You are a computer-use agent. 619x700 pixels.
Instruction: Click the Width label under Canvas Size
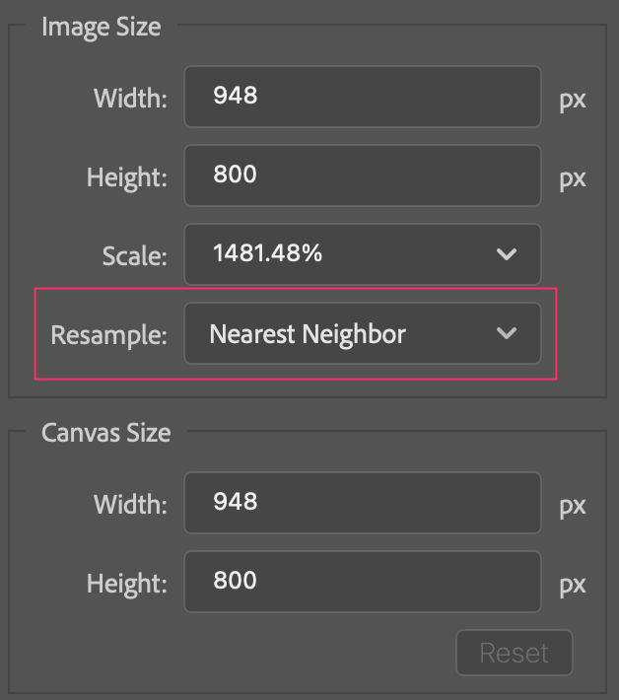tap(130, 504)
